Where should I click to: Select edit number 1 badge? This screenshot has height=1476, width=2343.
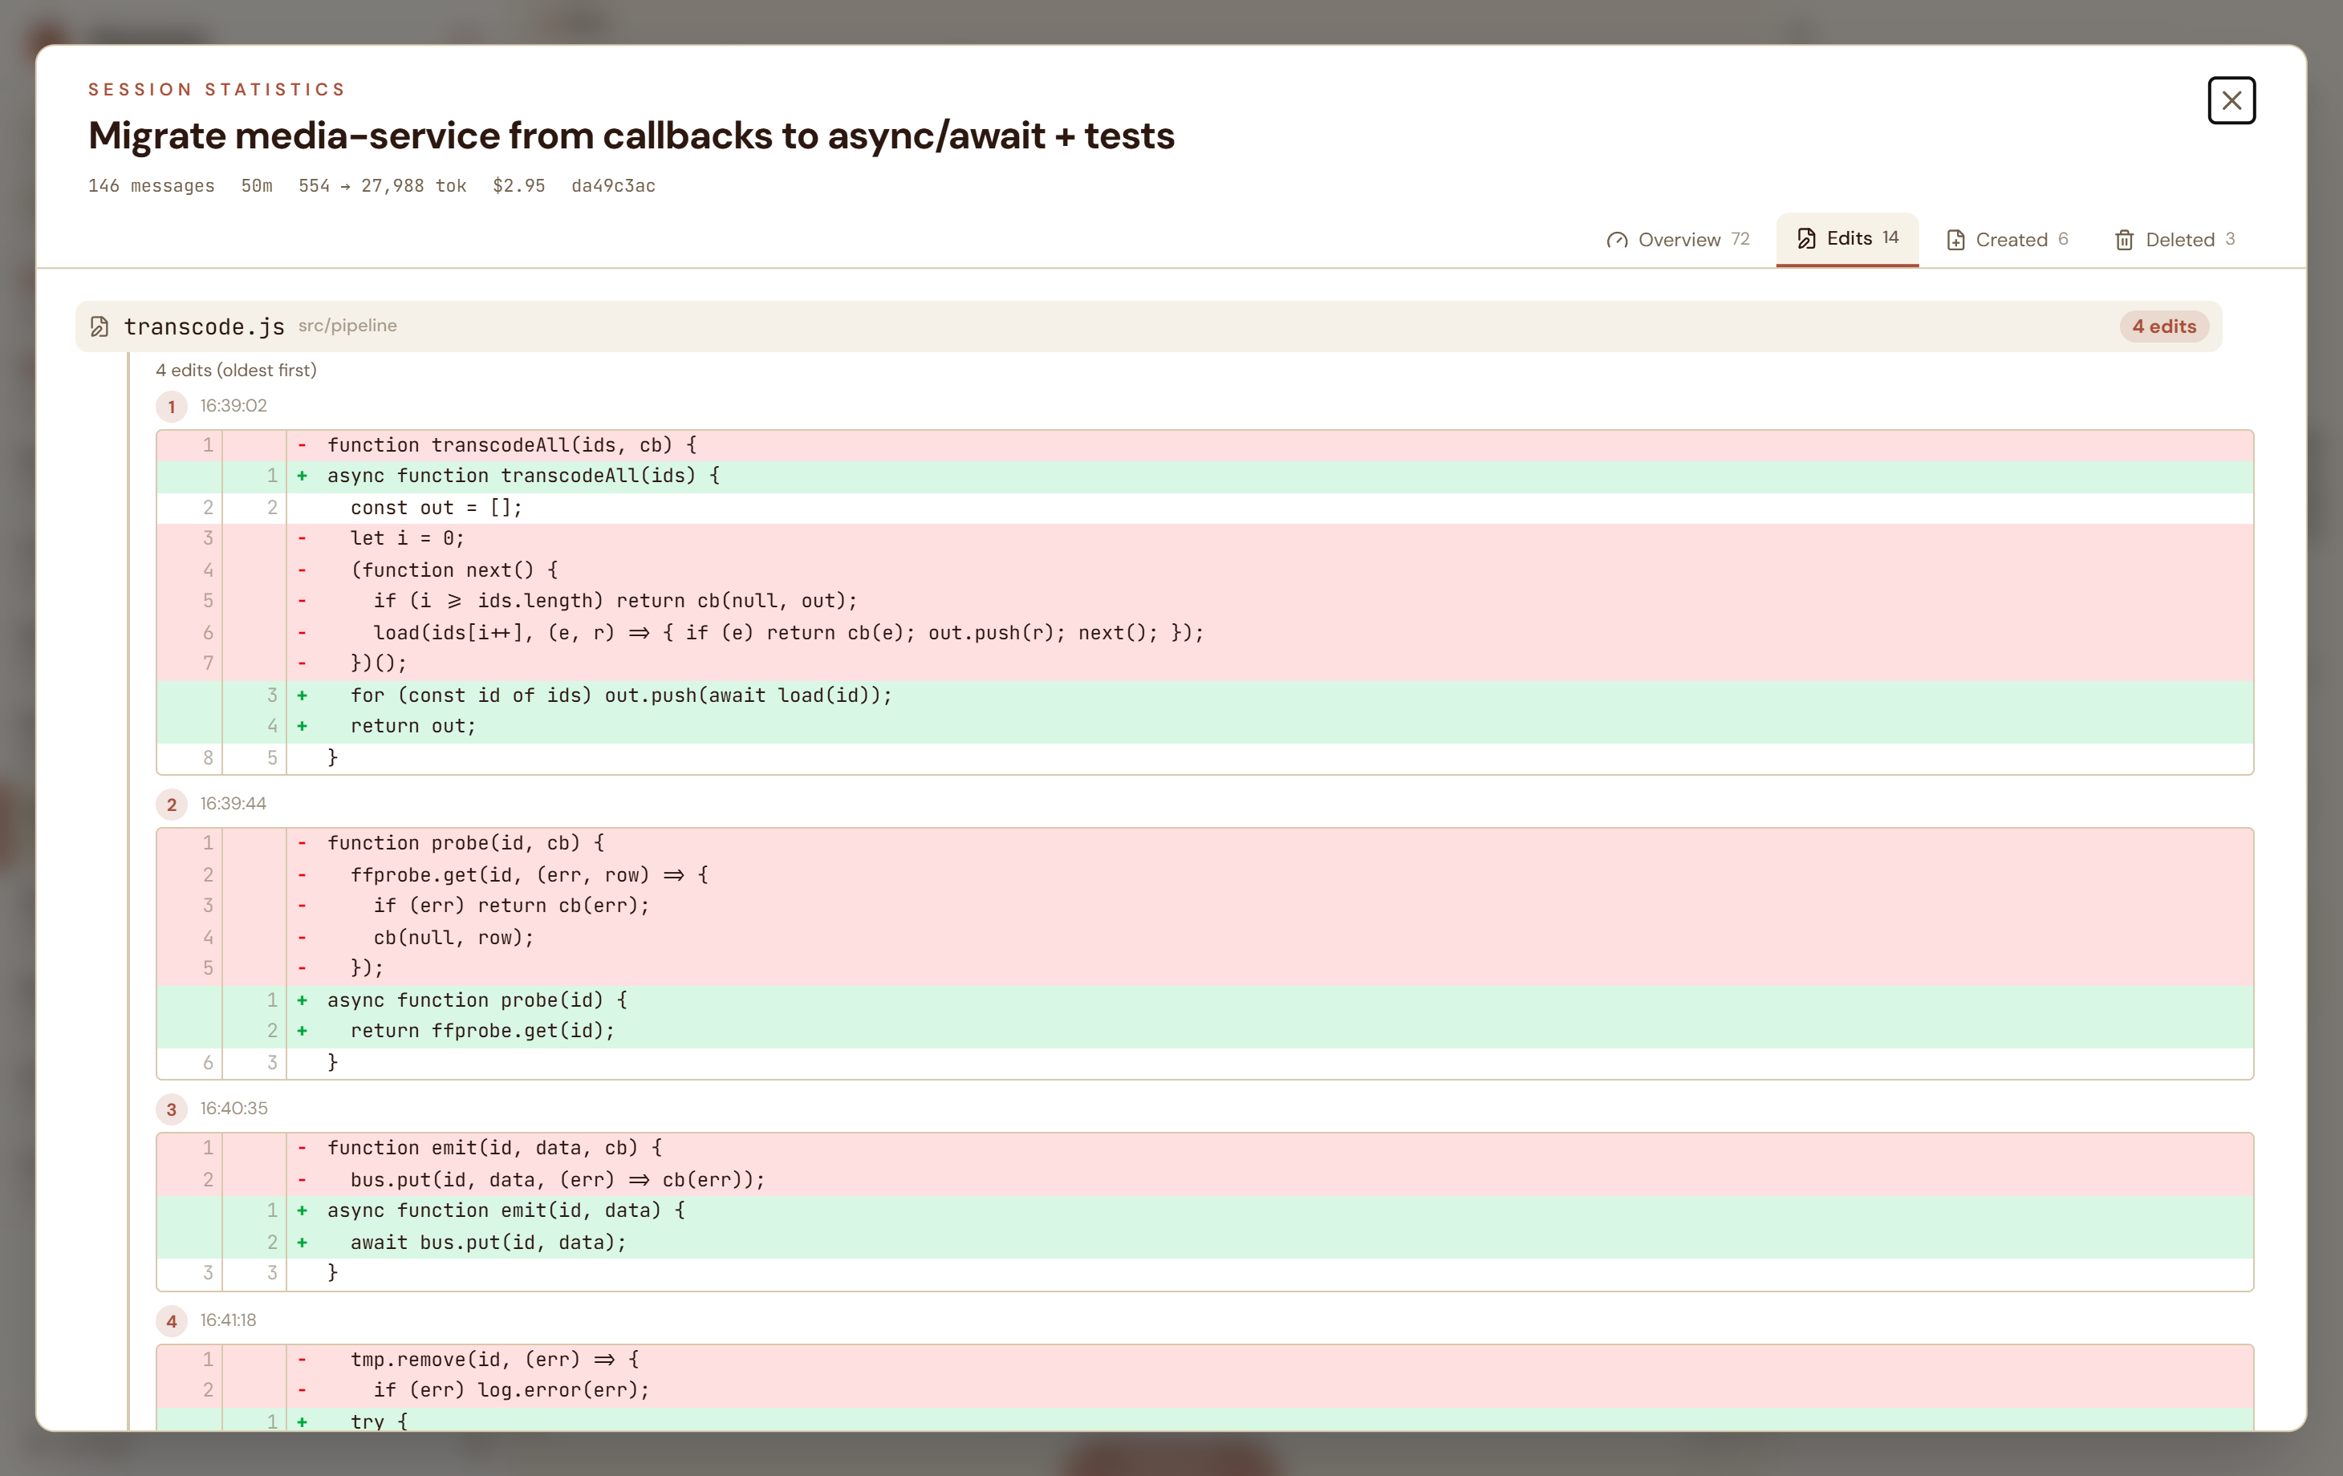[x=171, y=407]
